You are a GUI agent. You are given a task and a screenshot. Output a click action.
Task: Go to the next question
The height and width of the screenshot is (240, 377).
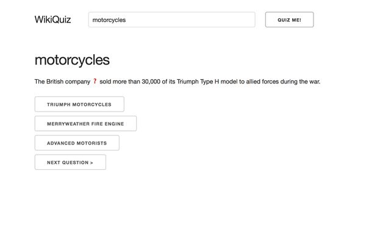point(70,162)
